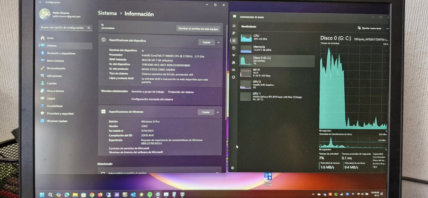Click the disk transfer rate graph
The image size is (428, 198).
pyautogui.click(x=353, y=142)
